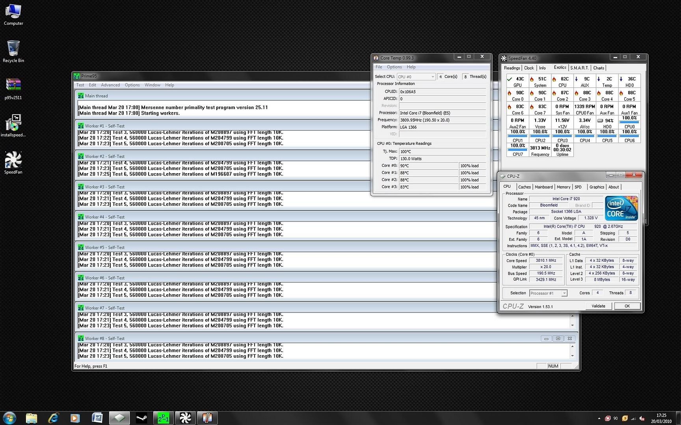Open Prime95 Help menu

(169, 85)
